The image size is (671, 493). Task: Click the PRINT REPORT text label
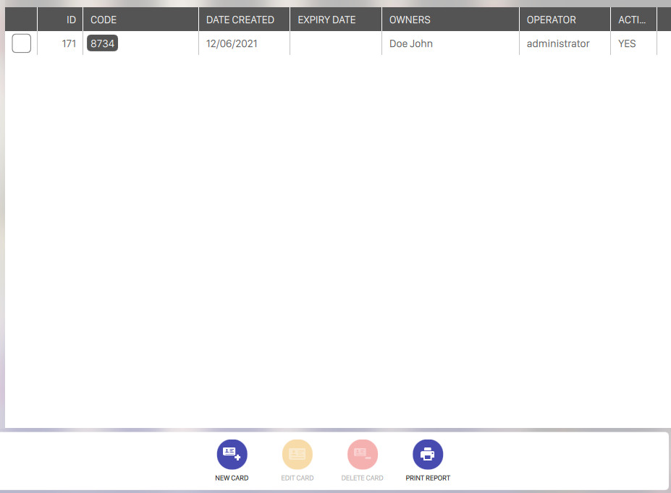[428, 478]
